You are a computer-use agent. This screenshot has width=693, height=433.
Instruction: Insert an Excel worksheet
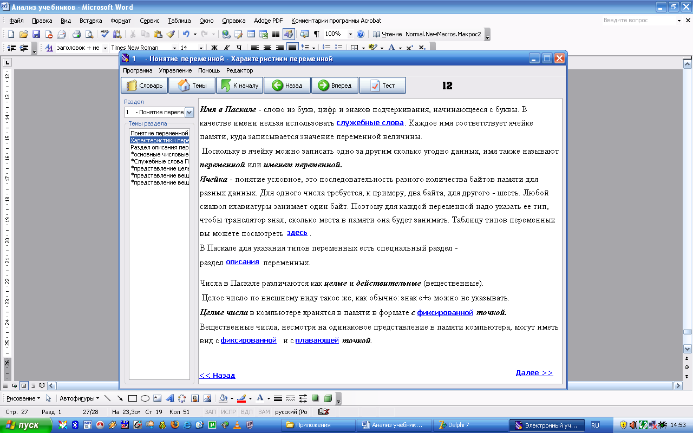pyautogui.click(x=264, y=34)
